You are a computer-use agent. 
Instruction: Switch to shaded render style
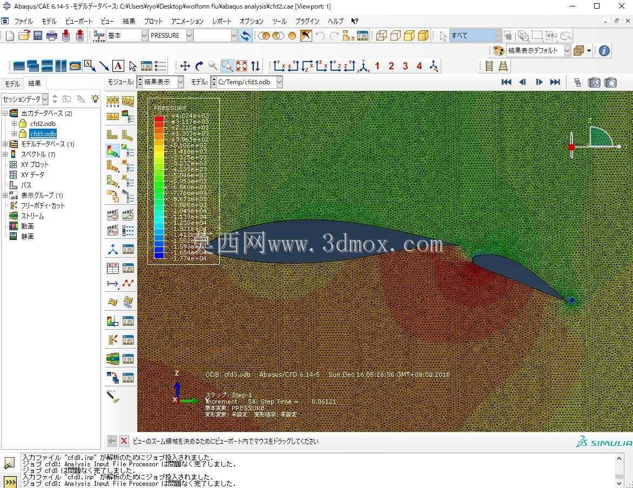423,36
